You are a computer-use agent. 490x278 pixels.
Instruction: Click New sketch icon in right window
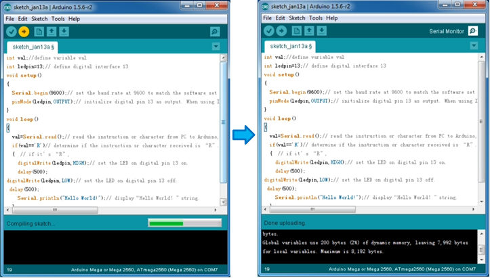pos(297,30)
